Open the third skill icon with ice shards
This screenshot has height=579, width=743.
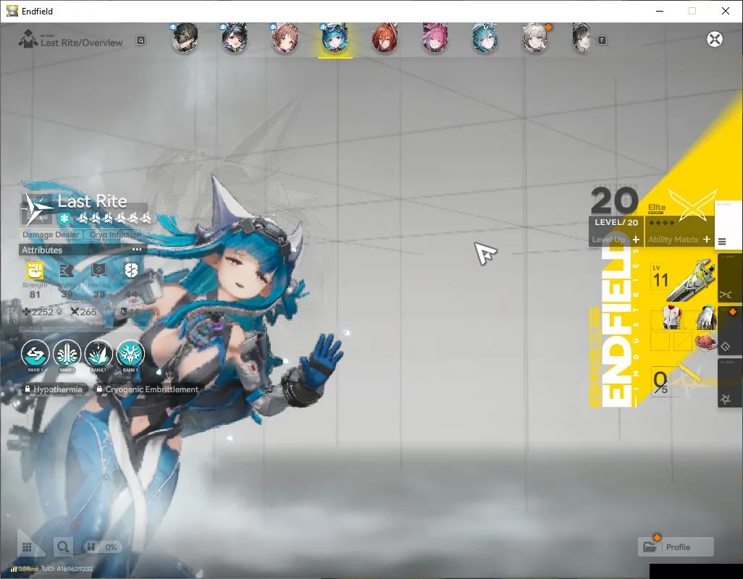click(98, 354)
